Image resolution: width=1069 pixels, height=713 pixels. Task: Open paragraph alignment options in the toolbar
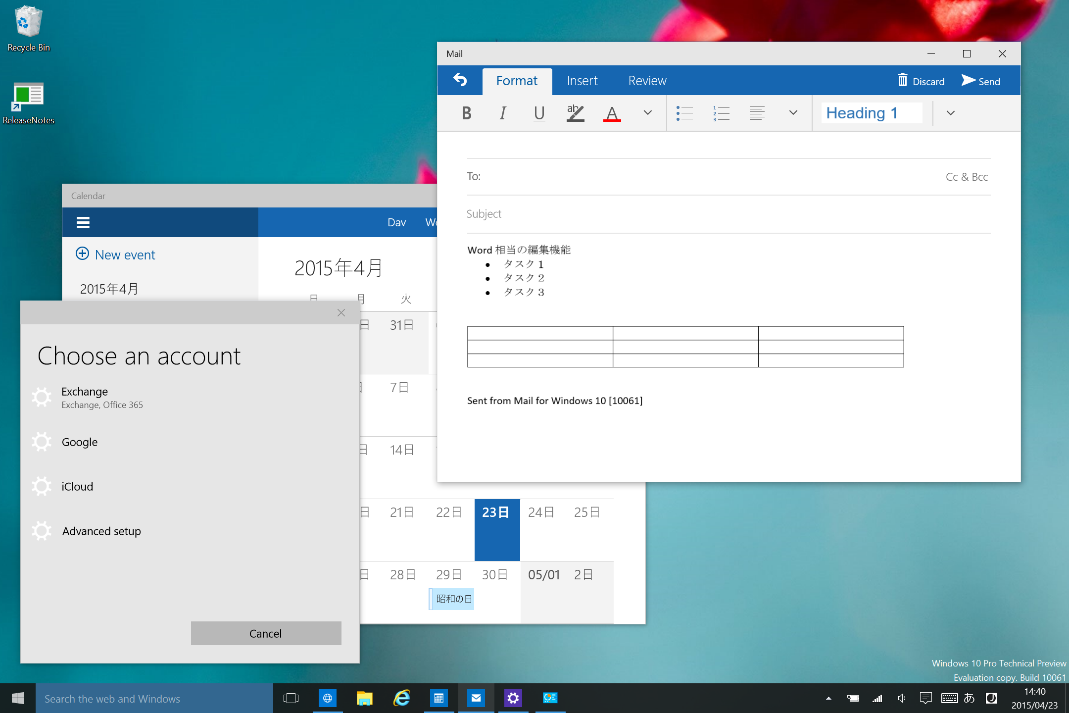click(757, 113)
